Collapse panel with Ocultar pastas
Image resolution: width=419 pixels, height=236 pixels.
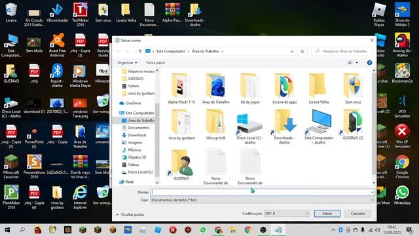[x=130, y=214]
